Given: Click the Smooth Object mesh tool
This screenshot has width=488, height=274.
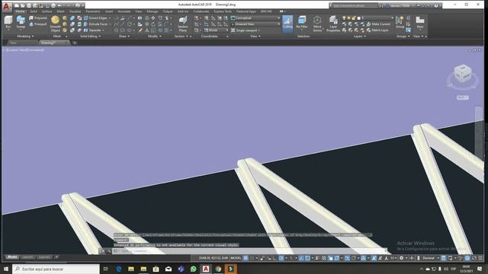Looking at the screenshot, I should 56,24.
